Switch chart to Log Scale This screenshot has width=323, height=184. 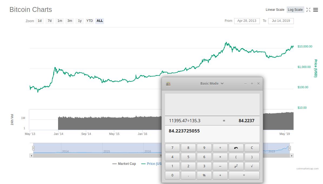295,10
